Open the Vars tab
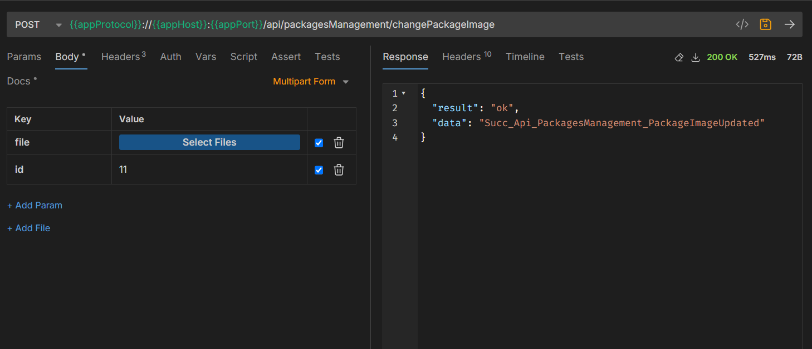This screenshot has height=349, width=812. click(206, 57)
